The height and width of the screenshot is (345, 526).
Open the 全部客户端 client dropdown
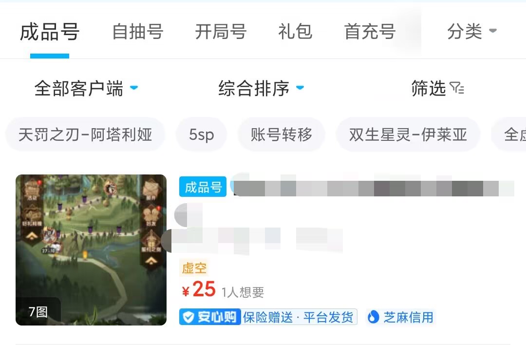tap(86, 89)
